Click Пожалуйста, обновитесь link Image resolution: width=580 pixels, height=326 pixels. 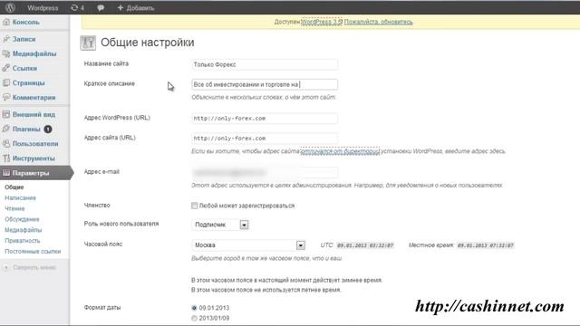(379, 22)
